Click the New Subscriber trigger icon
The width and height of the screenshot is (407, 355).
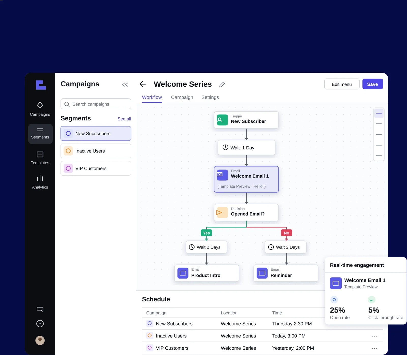pos(222,120)
